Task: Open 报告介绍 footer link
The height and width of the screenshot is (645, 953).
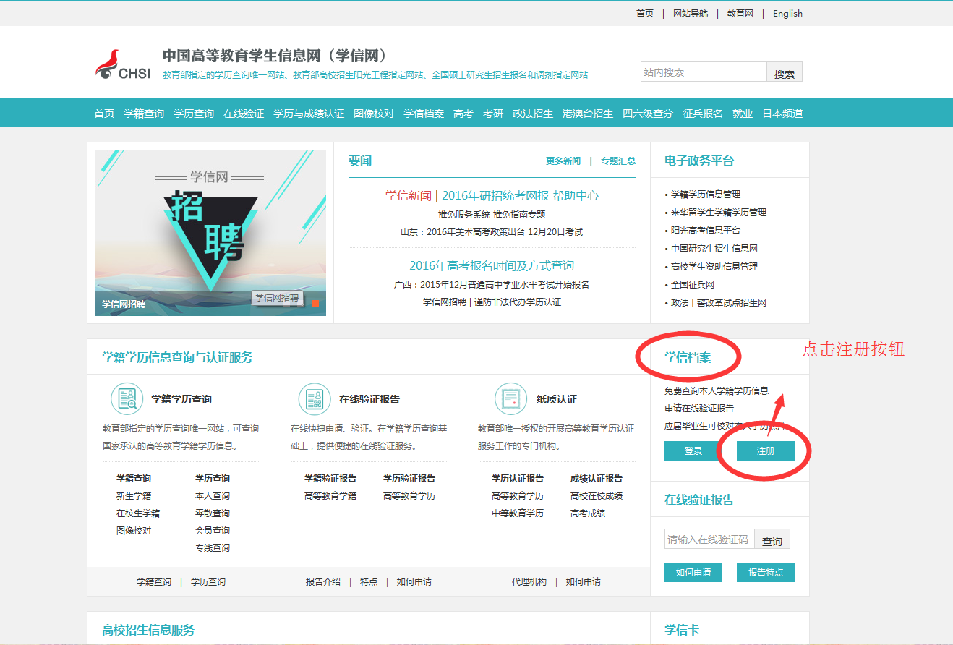Action: coord(323,582)
